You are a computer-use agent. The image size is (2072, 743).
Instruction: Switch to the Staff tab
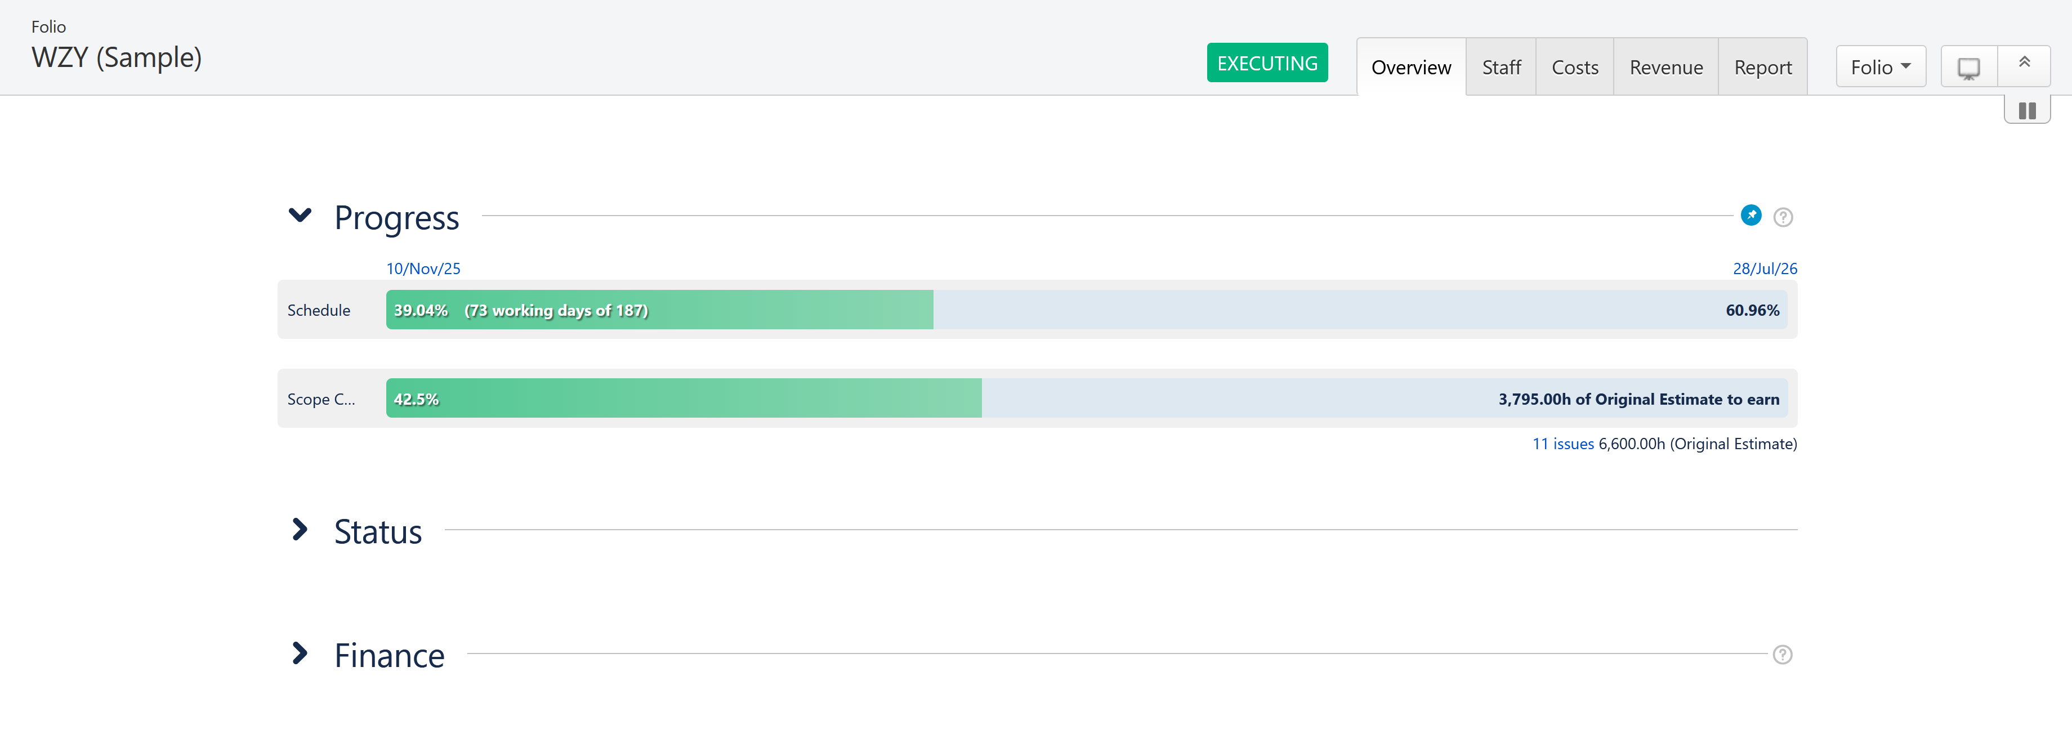1501,68
